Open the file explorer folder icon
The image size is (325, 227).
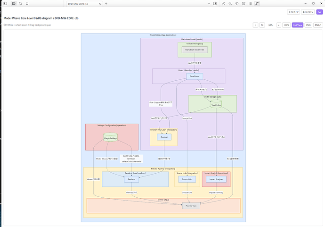click(14, 3)
